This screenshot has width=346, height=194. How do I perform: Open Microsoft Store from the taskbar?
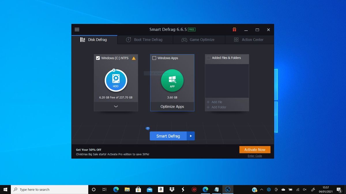[138, 189]
